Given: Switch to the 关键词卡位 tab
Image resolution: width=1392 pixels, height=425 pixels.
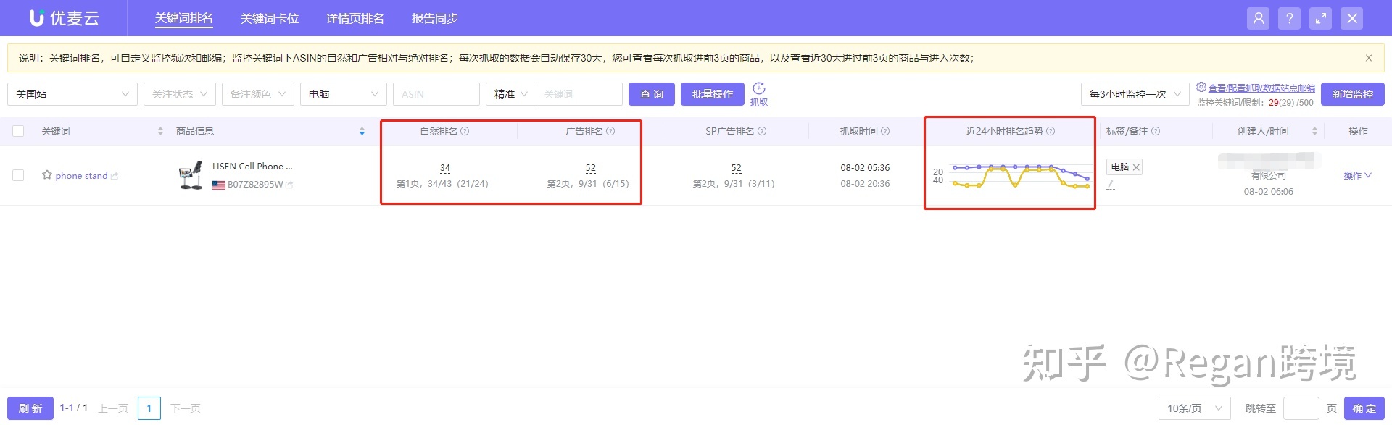Looking at the screenshot, I should coord(270,19).
